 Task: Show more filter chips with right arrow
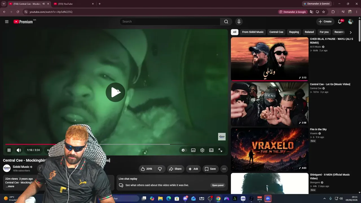(x=351, y=32)
